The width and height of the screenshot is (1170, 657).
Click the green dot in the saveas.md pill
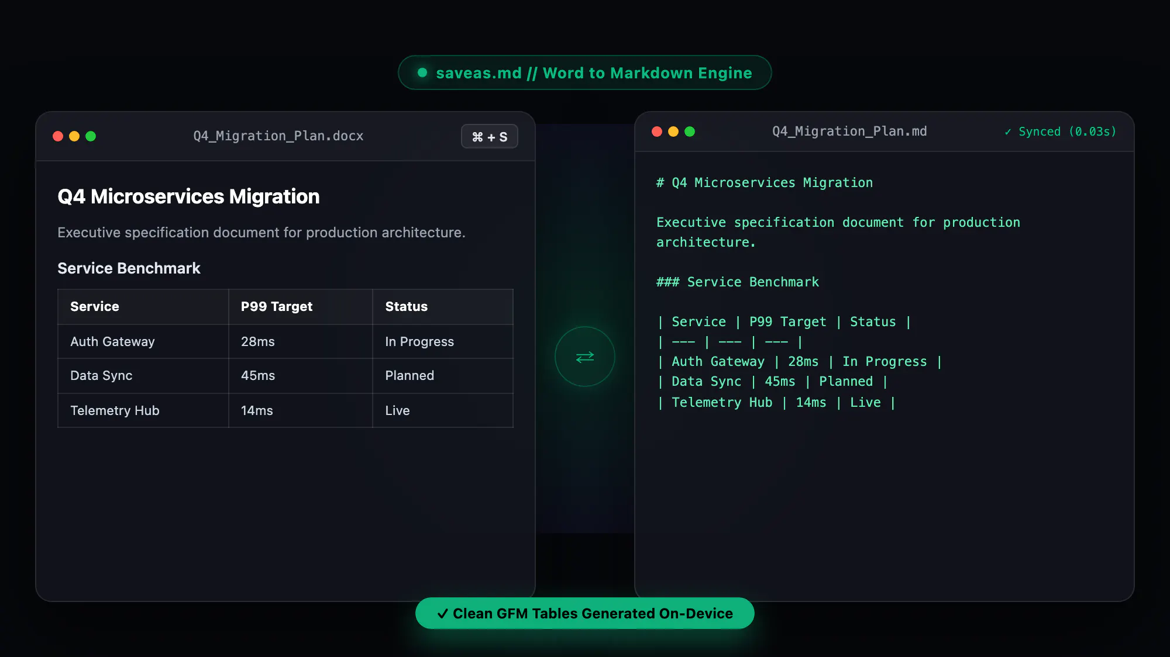tap(422, 72)
